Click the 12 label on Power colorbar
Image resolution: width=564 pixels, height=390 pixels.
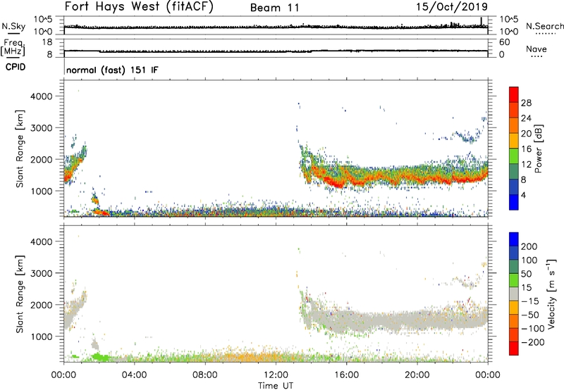click(526, 165)
